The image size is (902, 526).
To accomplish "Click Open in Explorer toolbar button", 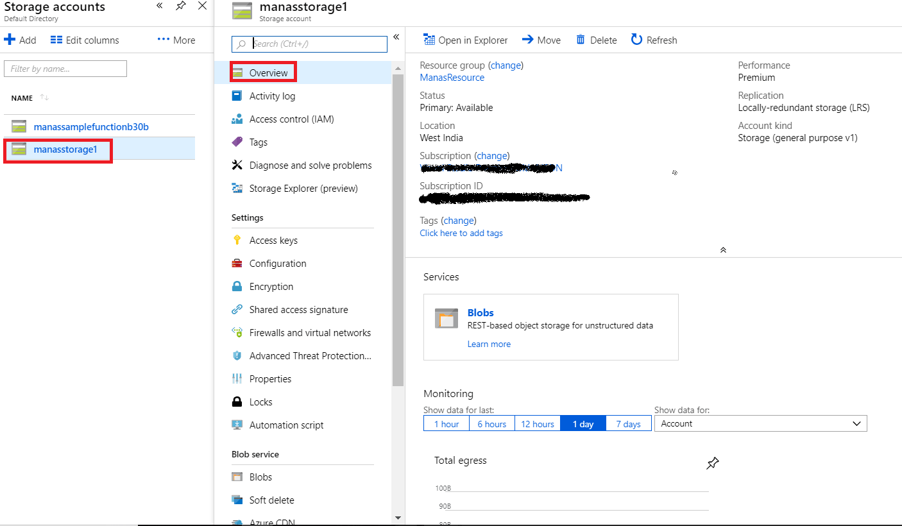I will pyautogui.click(x=466, y=40).
